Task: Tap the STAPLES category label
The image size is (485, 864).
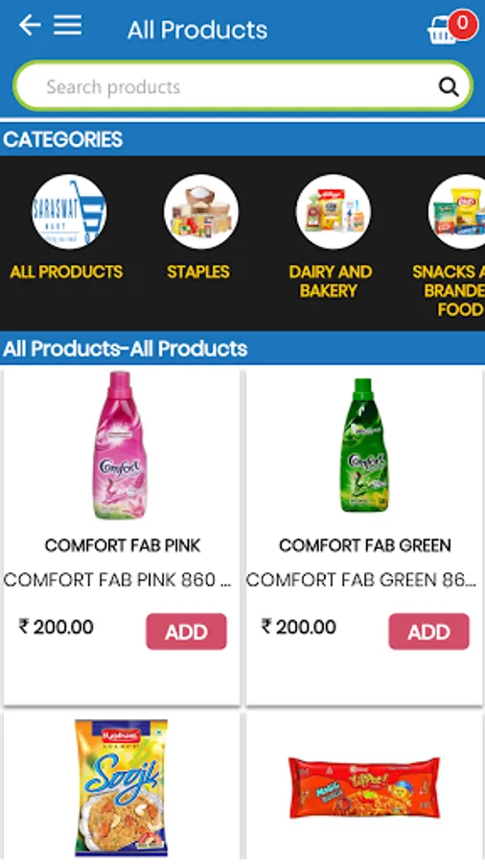Action: (x=198, y=272)
